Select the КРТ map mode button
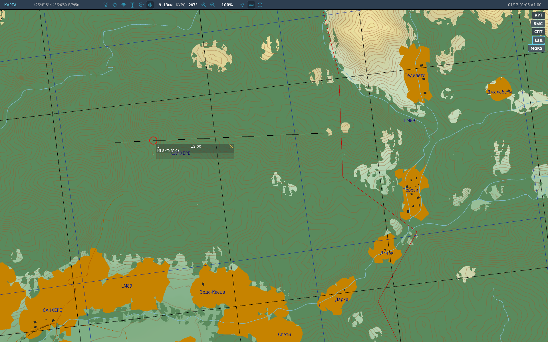 click(x=538, y=15)
